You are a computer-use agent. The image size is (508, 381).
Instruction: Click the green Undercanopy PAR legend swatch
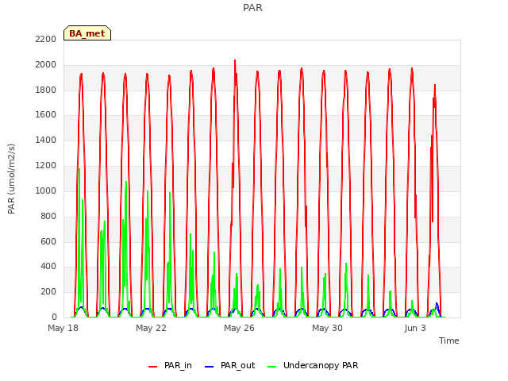point(272,367)
